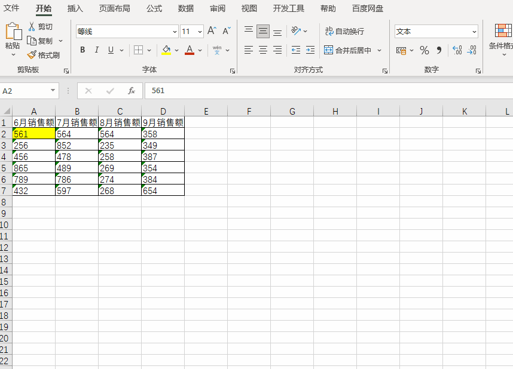Increase indent icon
This screenshot has width=513, height=369.
tap(310, 50)
